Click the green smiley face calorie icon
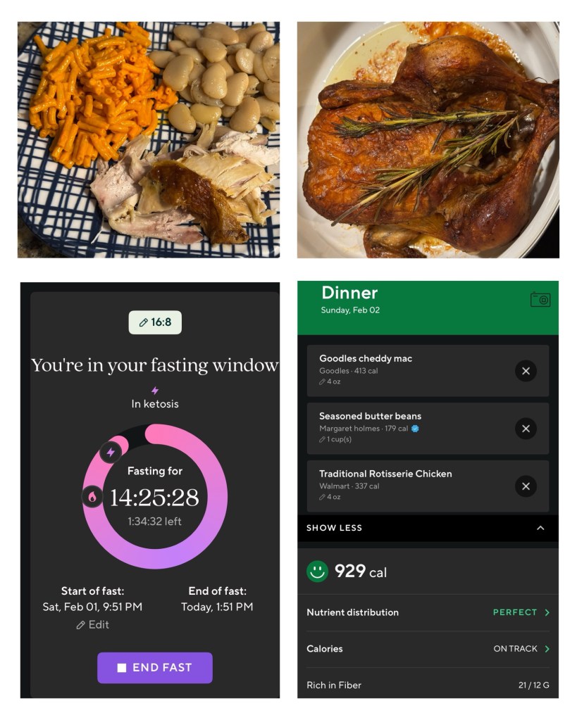The image size is (577, 720). point(317,571)
